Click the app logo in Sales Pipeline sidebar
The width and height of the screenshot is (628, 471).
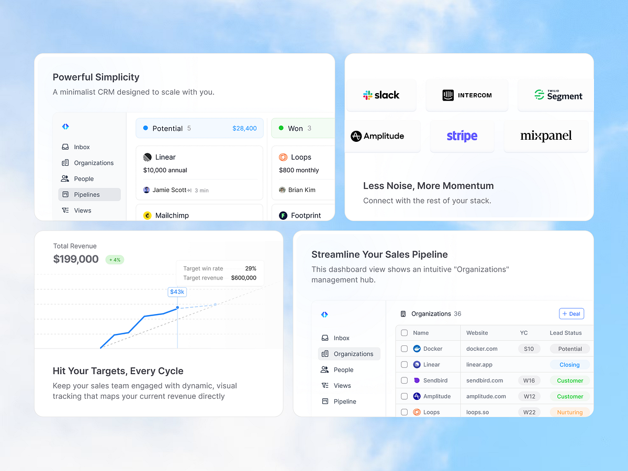(x=324, y=315)
